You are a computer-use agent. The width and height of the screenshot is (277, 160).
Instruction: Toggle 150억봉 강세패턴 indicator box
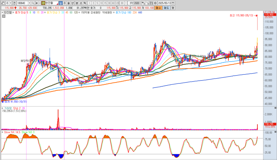coord(79,13)
